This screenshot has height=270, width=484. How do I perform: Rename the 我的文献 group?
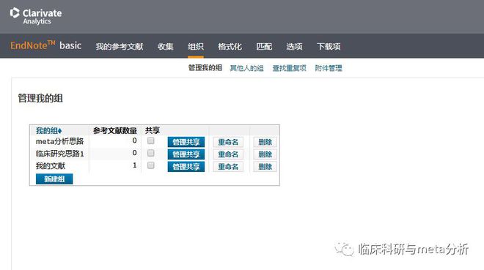point(228,167)
